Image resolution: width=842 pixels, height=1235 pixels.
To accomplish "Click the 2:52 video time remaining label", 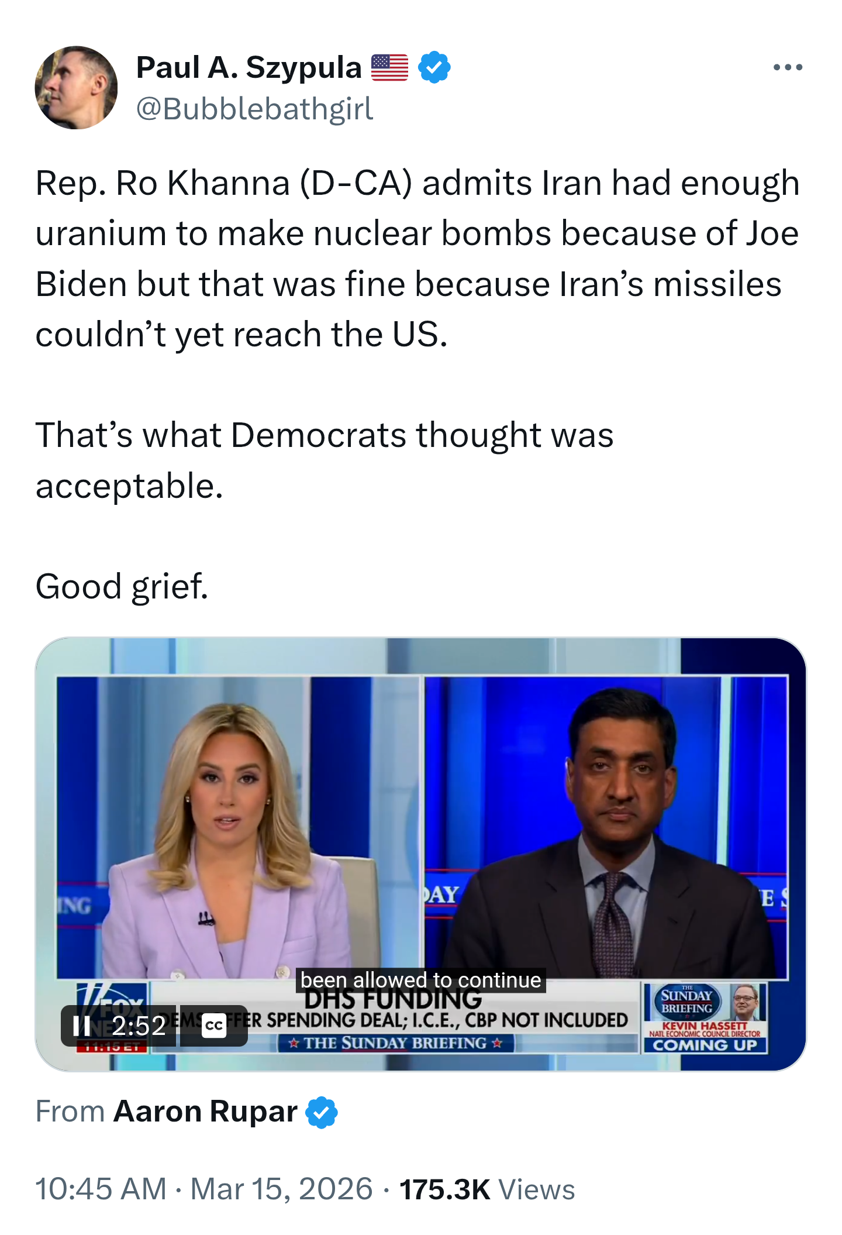I will coord(139,1026).
